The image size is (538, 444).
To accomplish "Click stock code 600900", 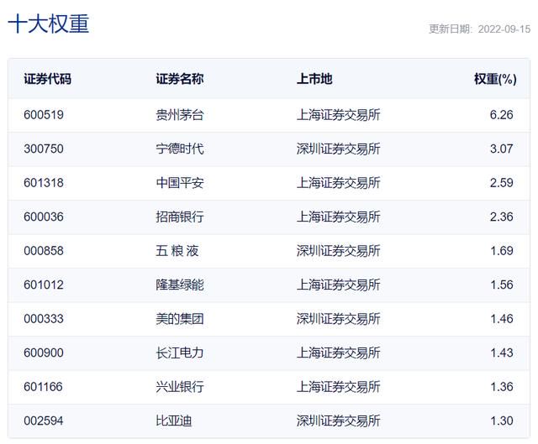I will pos(44,353).
